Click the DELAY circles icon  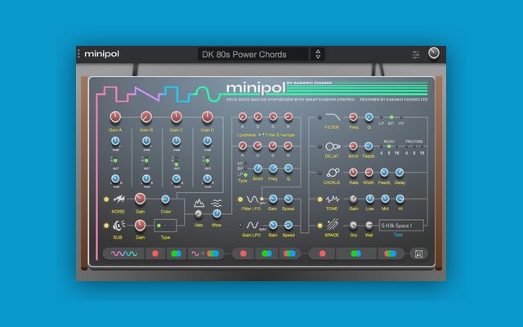coord(333,146)
